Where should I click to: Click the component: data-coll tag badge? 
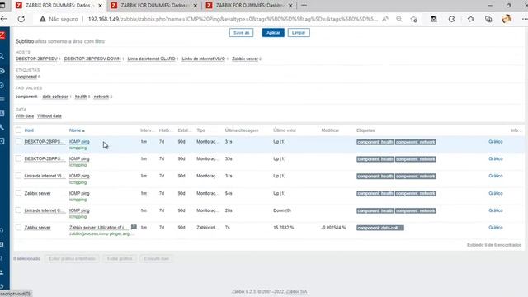click(379, 228)
